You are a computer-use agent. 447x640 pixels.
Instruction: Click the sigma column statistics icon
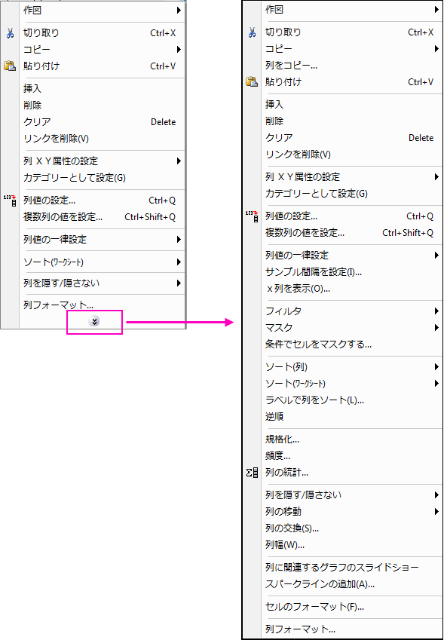(x=252, y=473)
